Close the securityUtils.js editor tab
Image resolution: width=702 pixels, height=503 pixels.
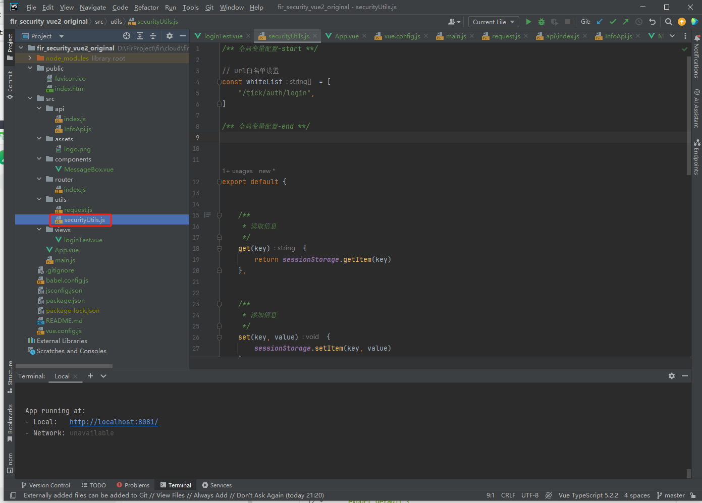click(315, 36)
